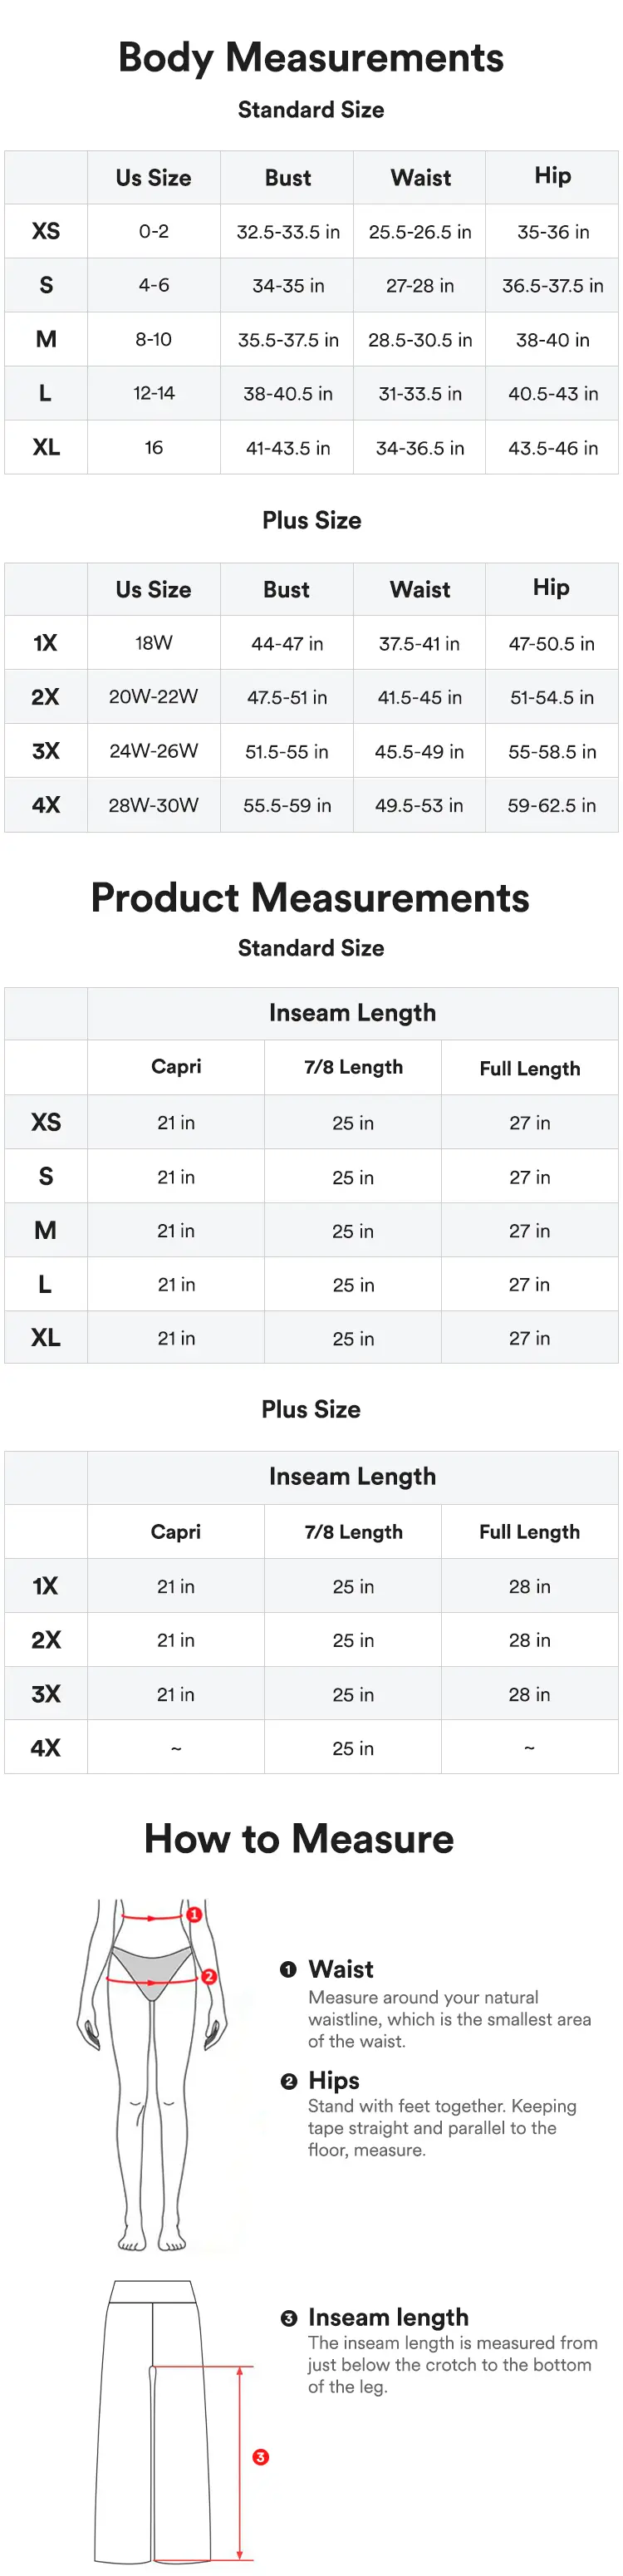The width and height of the screenshot is (623, 2576).
Task: Select the 0-2 US size cell
Action: [x=154, y=232]
